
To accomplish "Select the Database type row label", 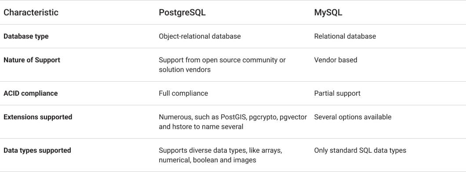I will 26,36.
